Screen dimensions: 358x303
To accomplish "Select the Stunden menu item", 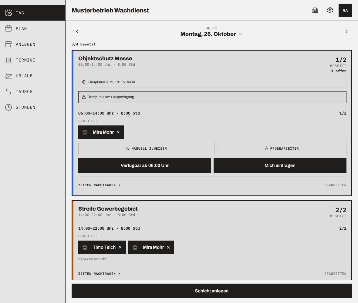I will tap(32, 107).
